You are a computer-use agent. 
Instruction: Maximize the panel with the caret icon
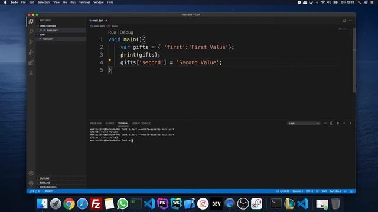click(x=344, y=123)
